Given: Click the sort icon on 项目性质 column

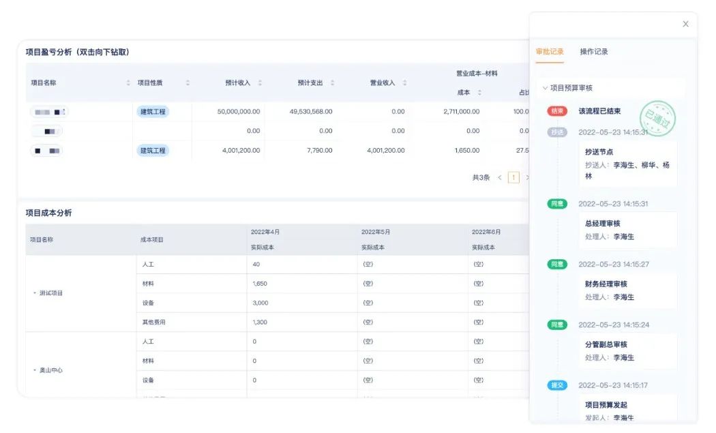Looking at the screenshot, I should pos(188,83).
